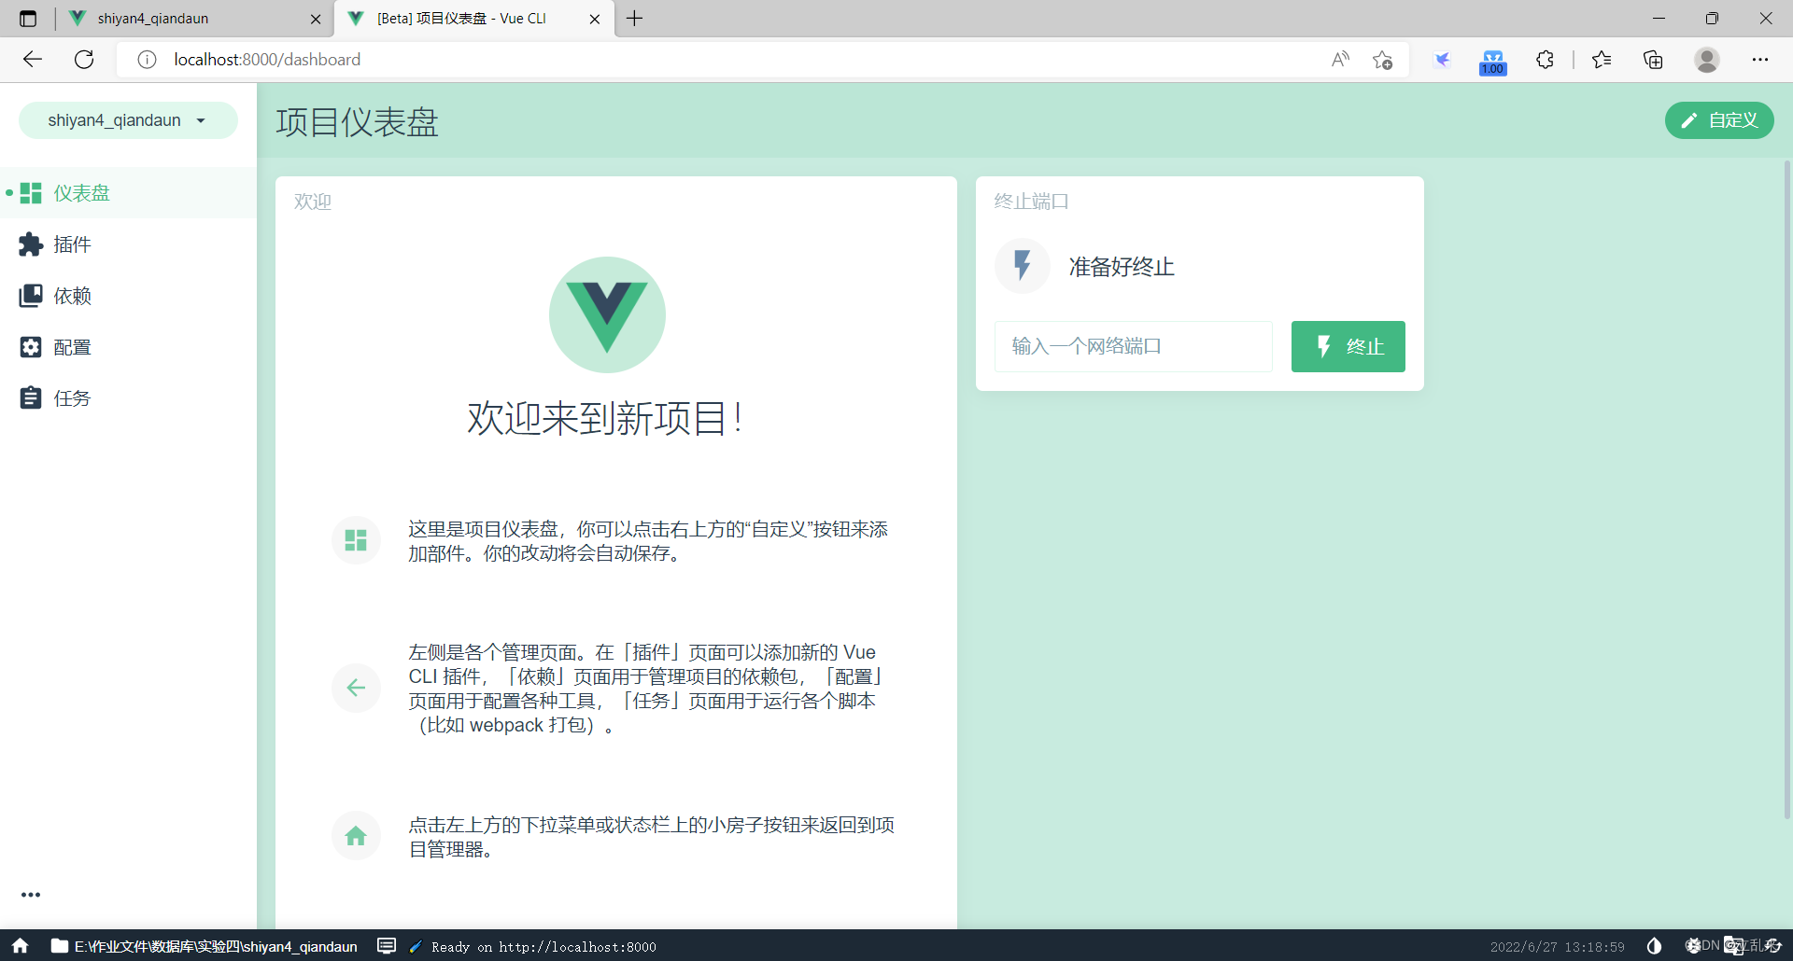This screenshot has width=1793, height=961.
Task: Expand the sidebar more options ellipsis
Action: [x=31, y=895]
